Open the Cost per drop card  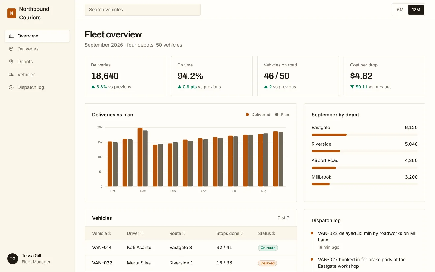[x=385, y=76]
